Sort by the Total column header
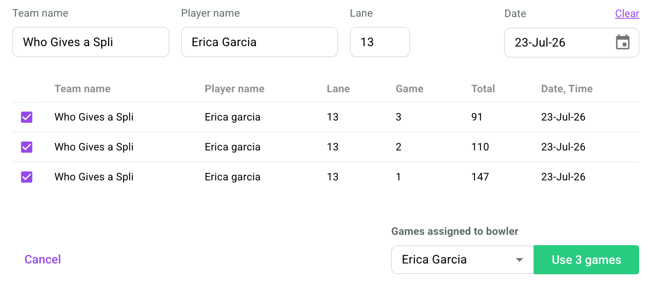 pos(483,89)
